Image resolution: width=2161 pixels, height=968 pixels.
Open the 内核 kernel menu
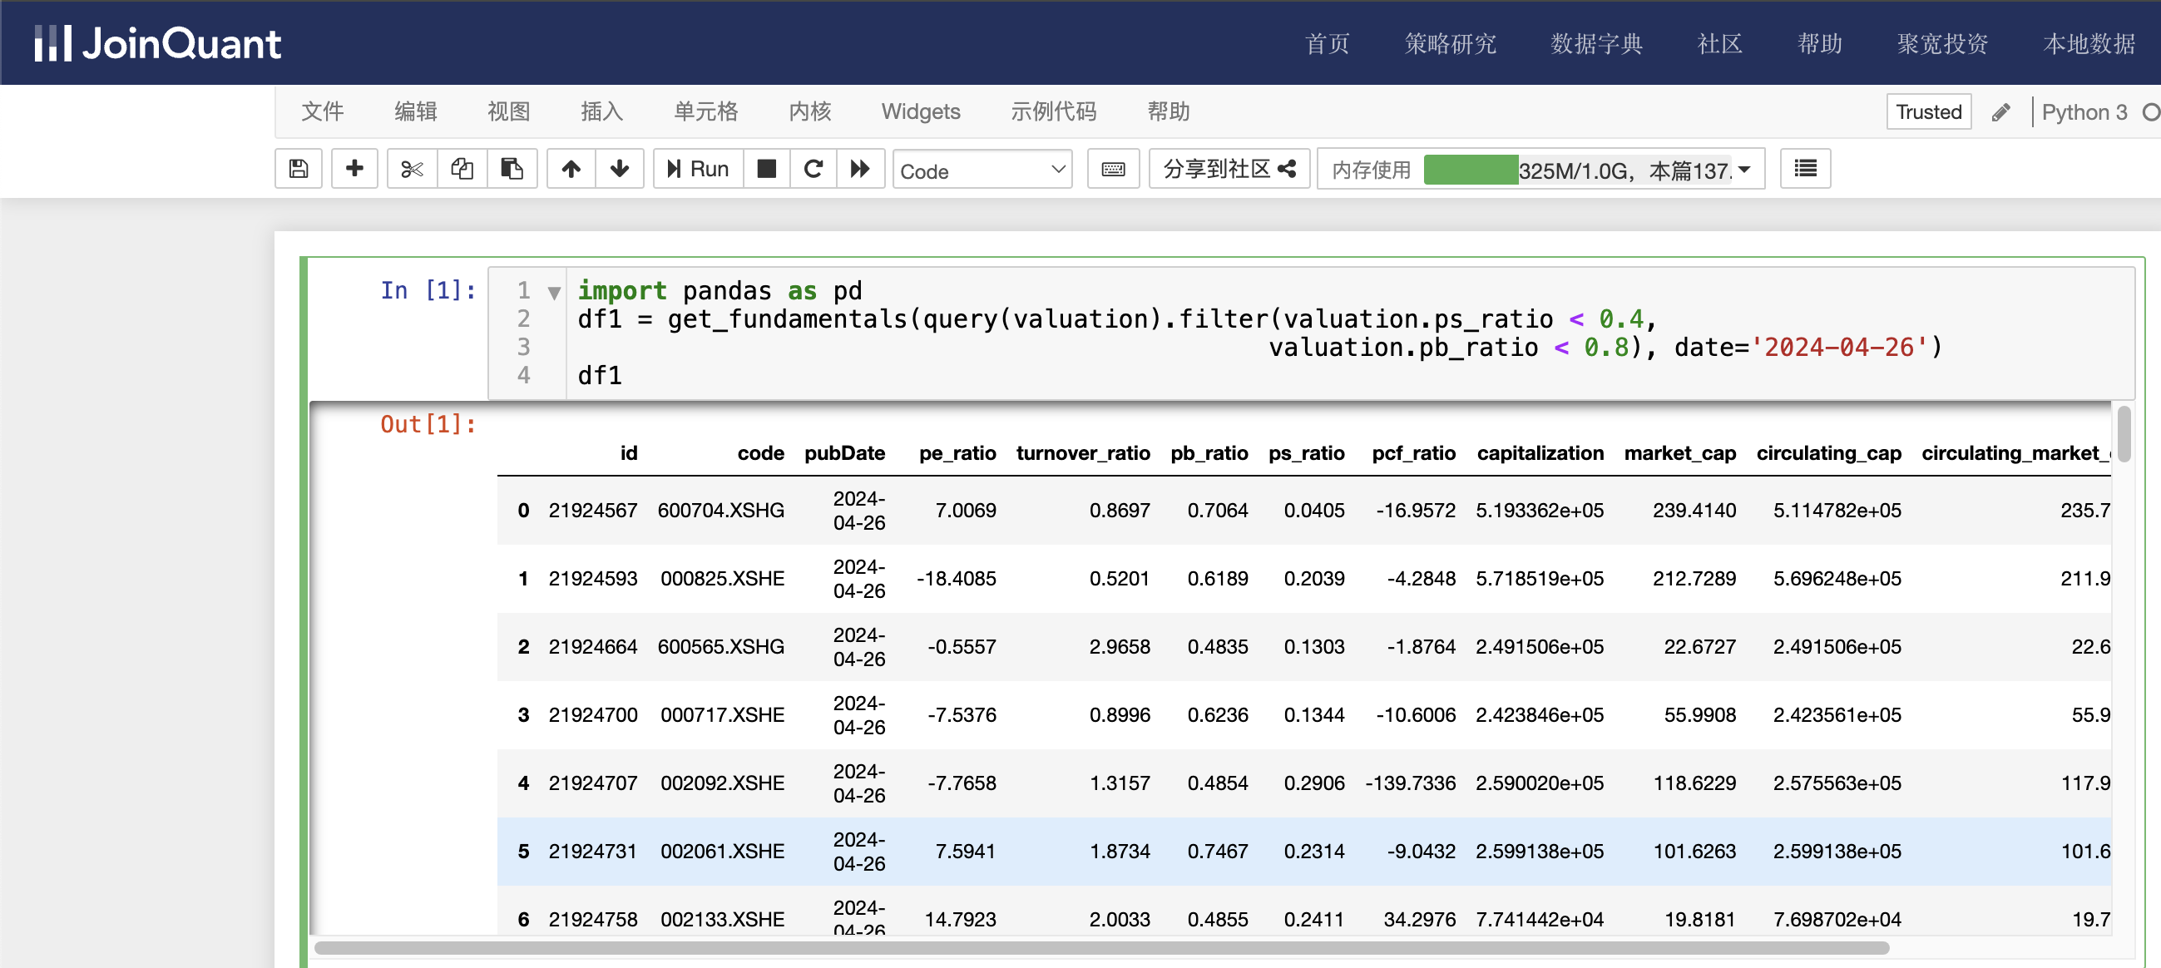[809, 111]
